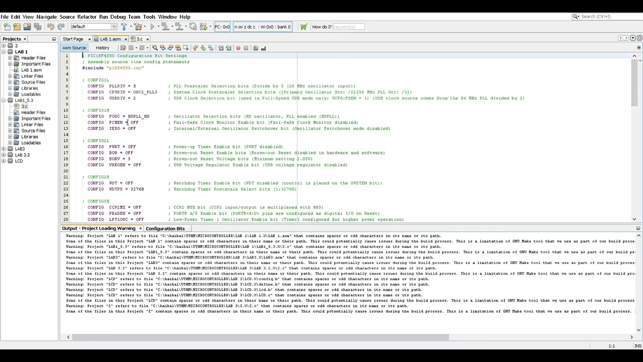This screenshot has width=643, height=362.
Task: Open the Build hammer dropdown arrow
Action: (131, 27)
